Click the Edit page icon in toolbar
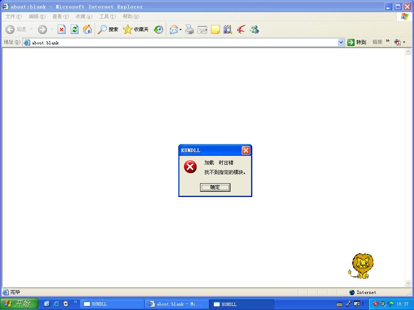Screen dimensions: 414x310 tap(202, 29)
